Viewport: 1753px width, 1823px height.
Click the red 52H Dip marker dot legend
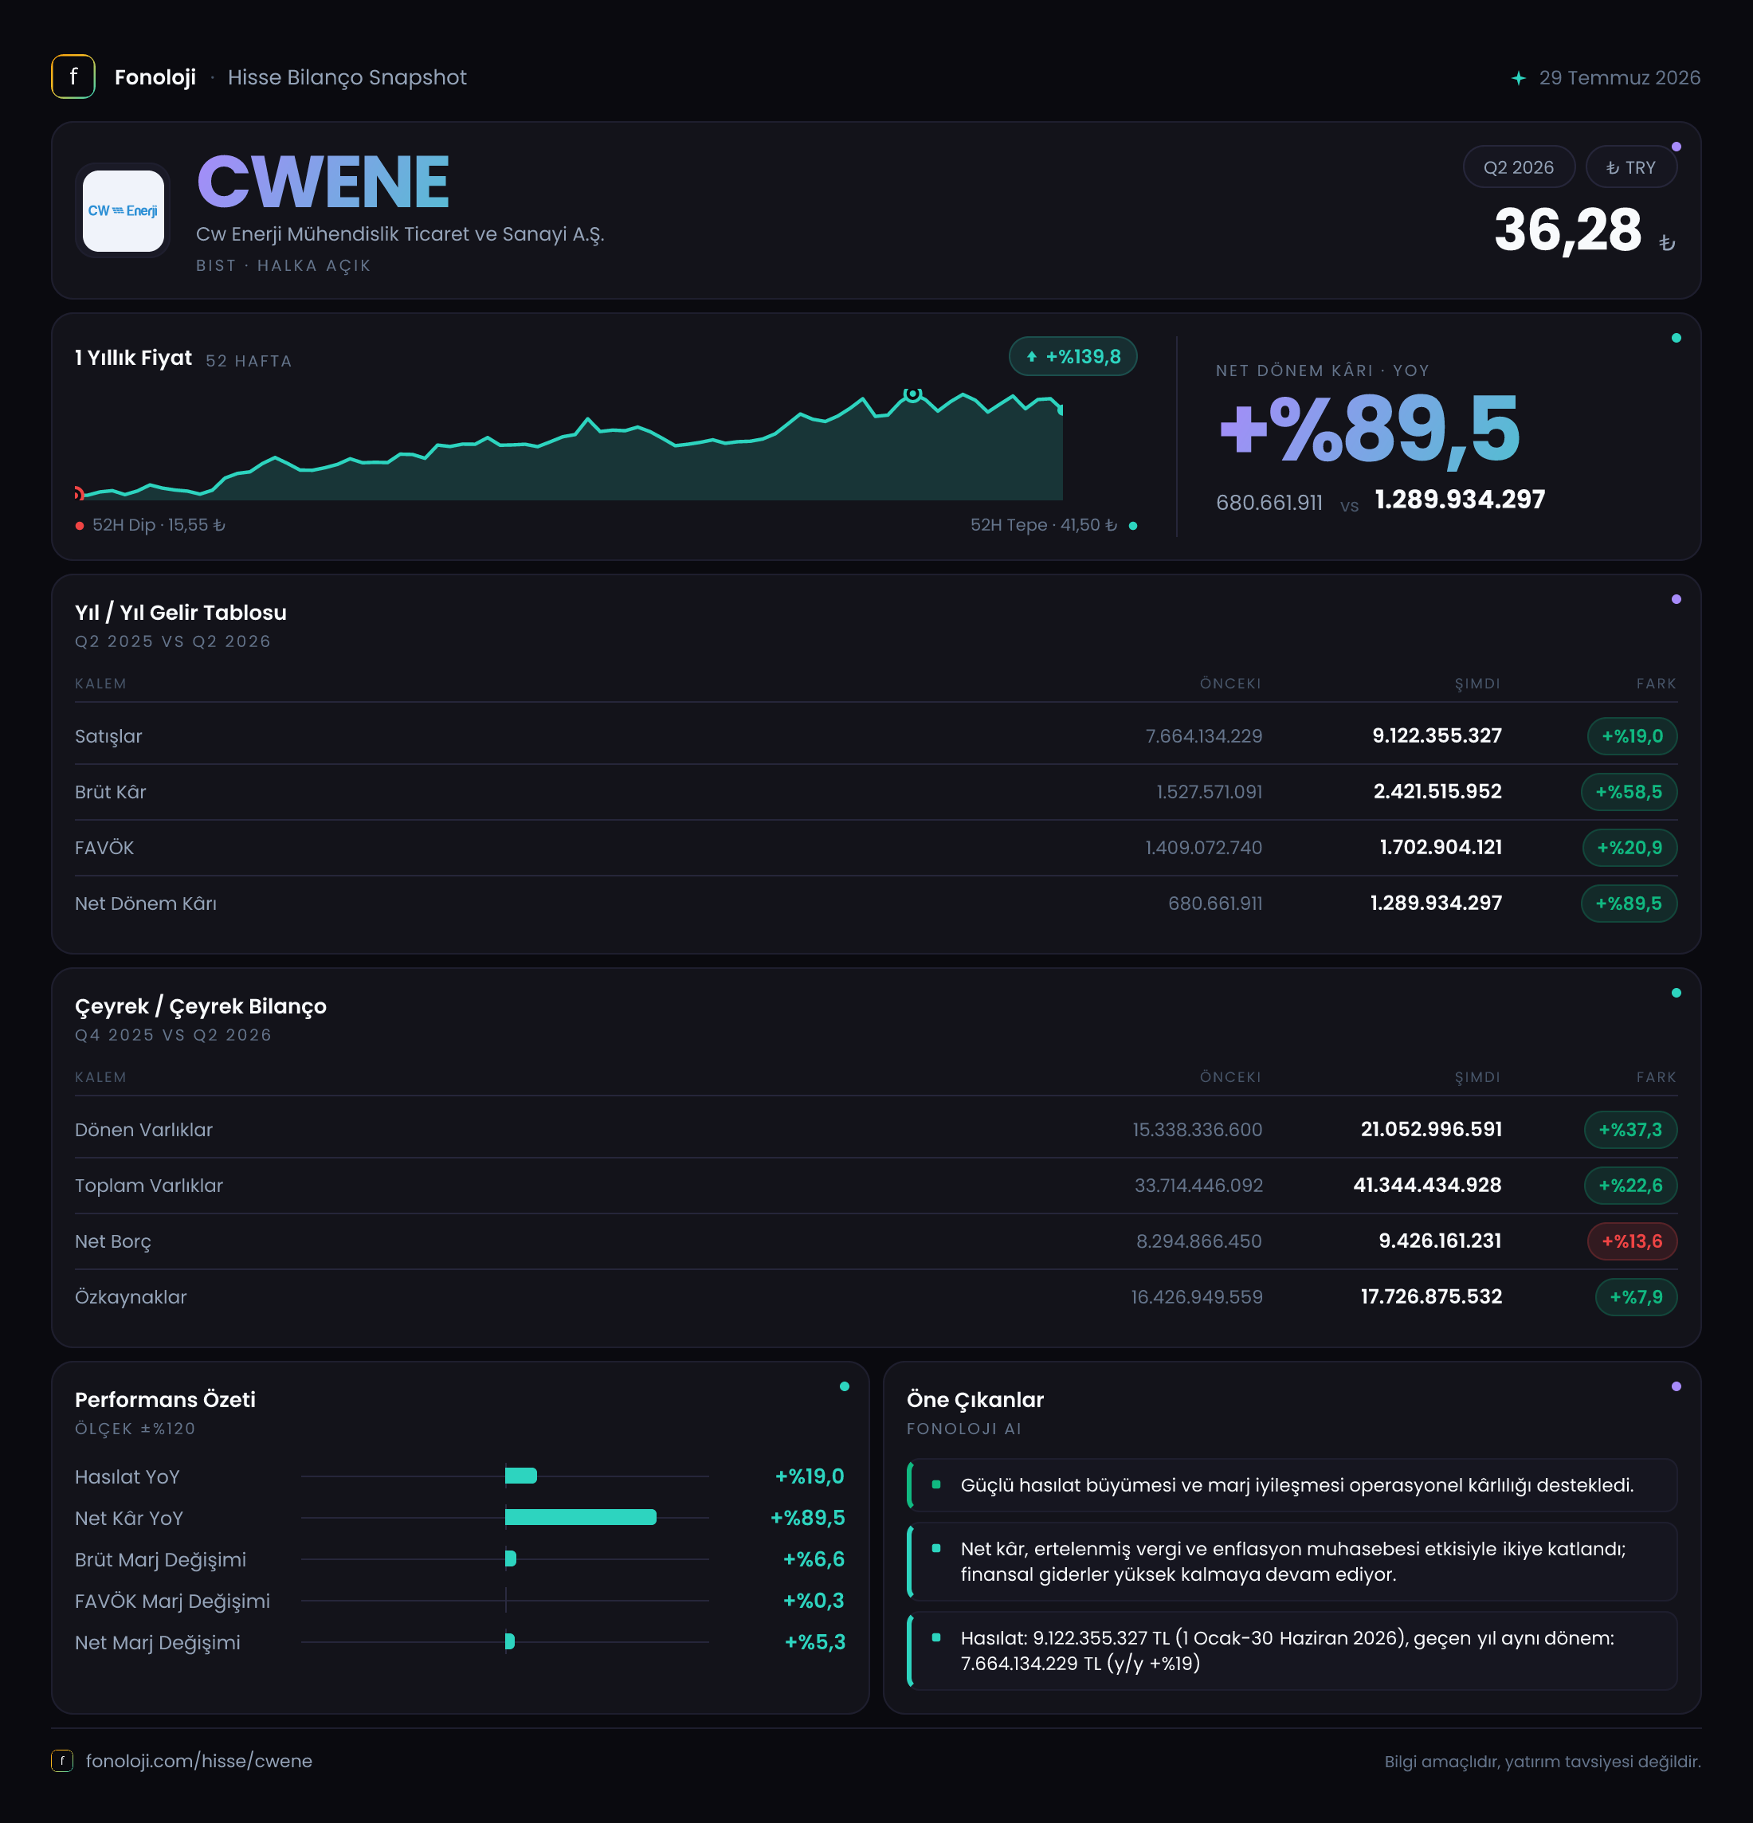pyautogui.click(x=80, y=526)
